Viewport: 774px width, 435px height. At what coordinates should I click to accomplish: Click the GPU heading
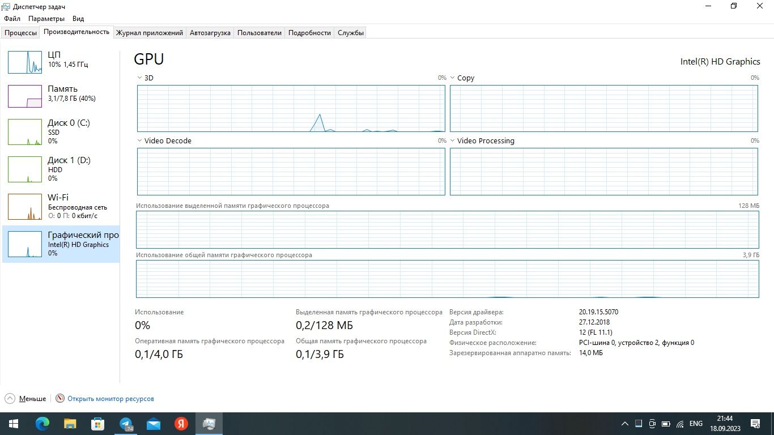pos(149,59)
